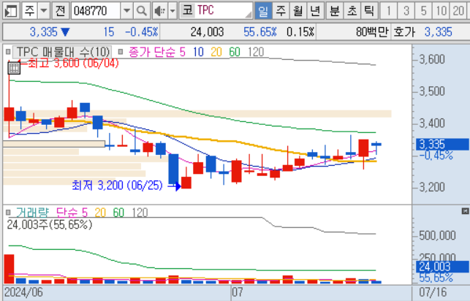Click the 55.65% volume ratio in quote bar
The height and width of the screenshot is (301, 470).
coord(259,31)
